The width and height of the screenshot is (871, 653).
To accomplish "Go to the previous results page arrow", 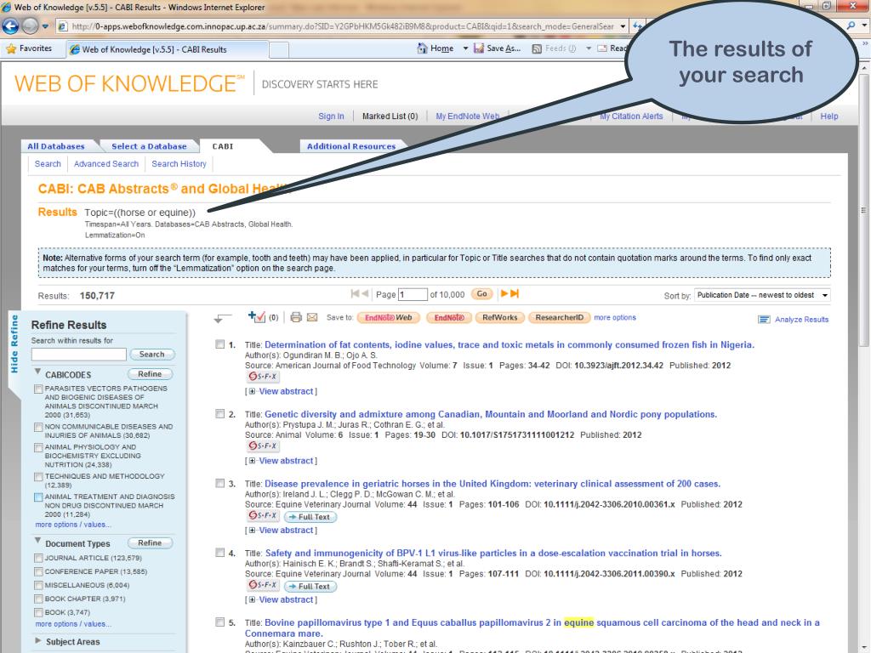I will (x=365, y=293).
